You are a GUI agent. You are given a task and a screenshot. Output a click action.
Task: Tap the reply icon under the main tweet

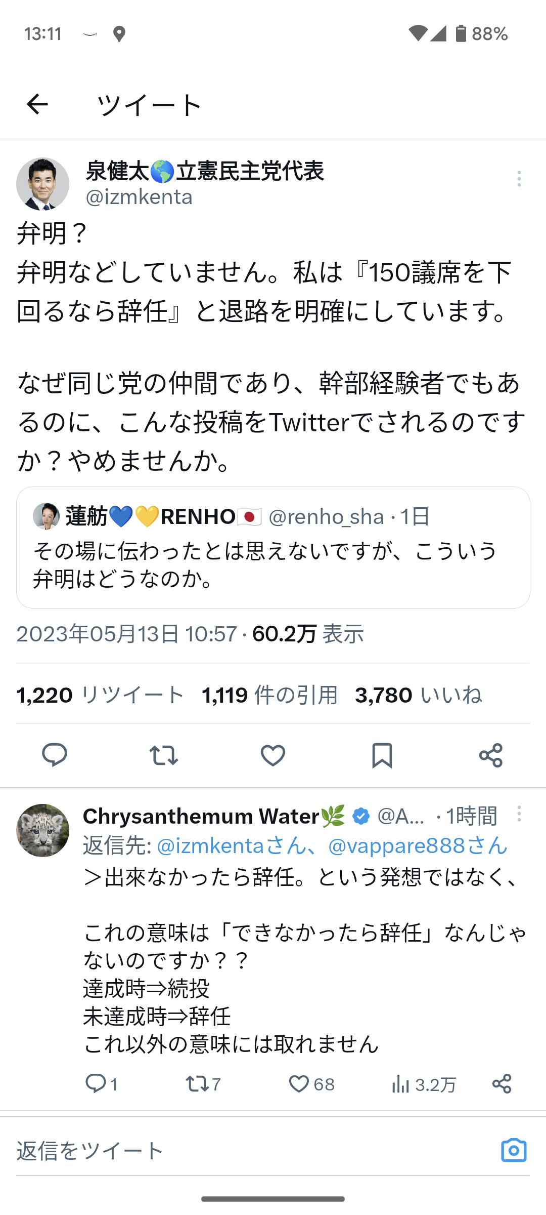[x=55, y=755]
